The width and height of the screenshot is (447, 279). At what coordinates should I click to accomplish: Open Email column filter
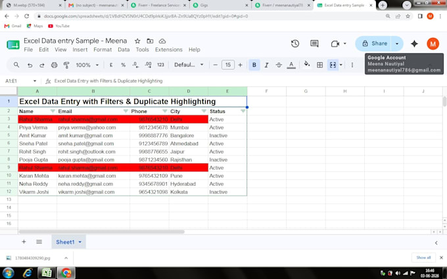(126, 111)
